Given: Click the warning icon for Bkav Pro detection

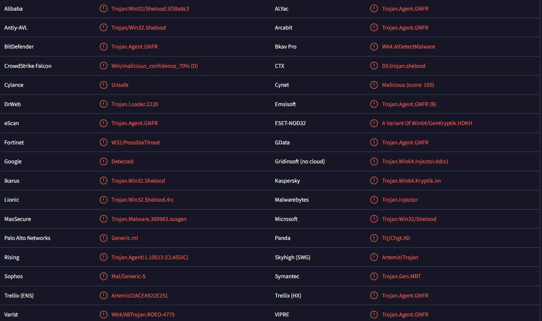Looking at the screenshot, I should (x=374, y=47).
